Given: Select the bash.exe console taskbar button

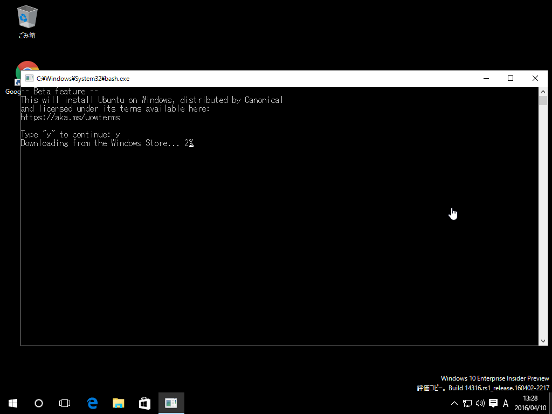Looking at the screenshot, I should point(171,403).
